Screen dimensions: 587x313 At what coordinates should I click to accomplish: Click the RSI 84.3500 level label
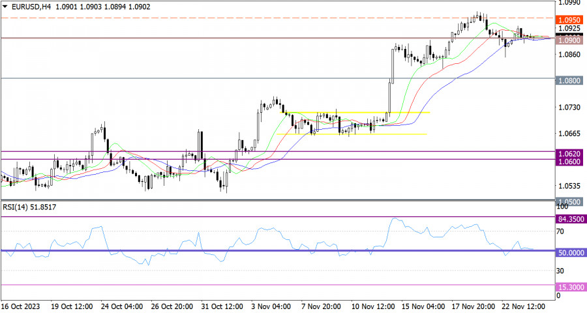(570, 219)
